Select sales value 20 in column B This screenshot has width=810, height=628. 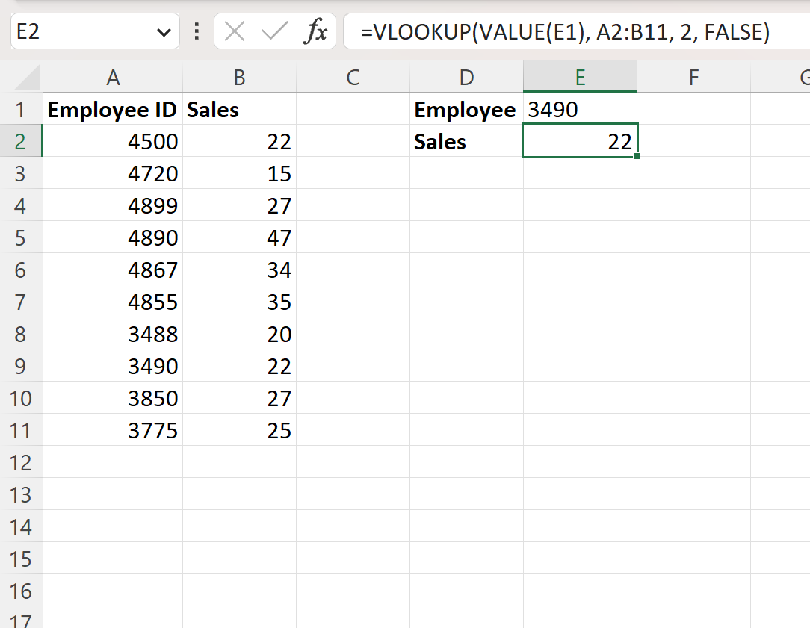click(x=239, y=335)
